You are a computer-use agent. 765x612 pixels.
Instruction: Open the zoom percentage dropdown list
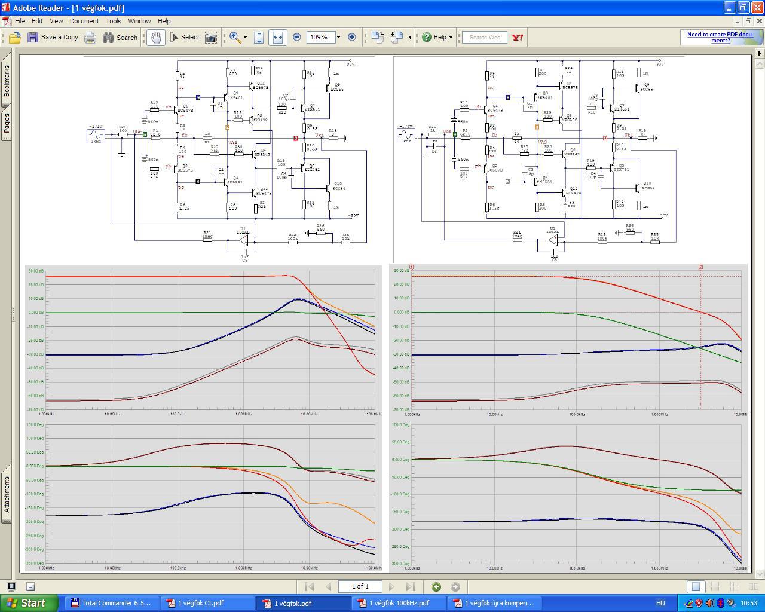[338, 37]
